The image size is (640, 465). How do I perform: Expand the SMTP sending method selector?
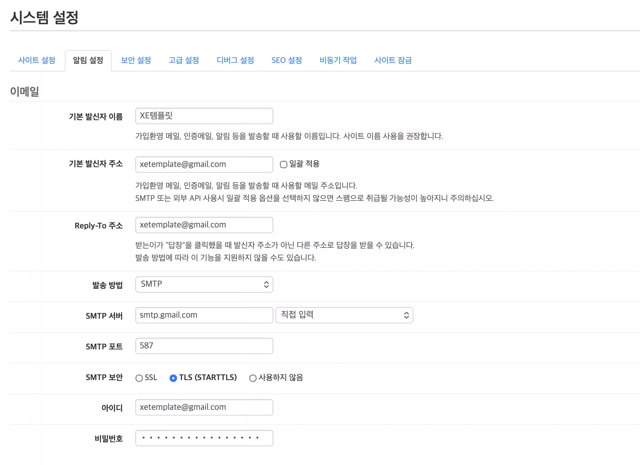coord(204,284)
